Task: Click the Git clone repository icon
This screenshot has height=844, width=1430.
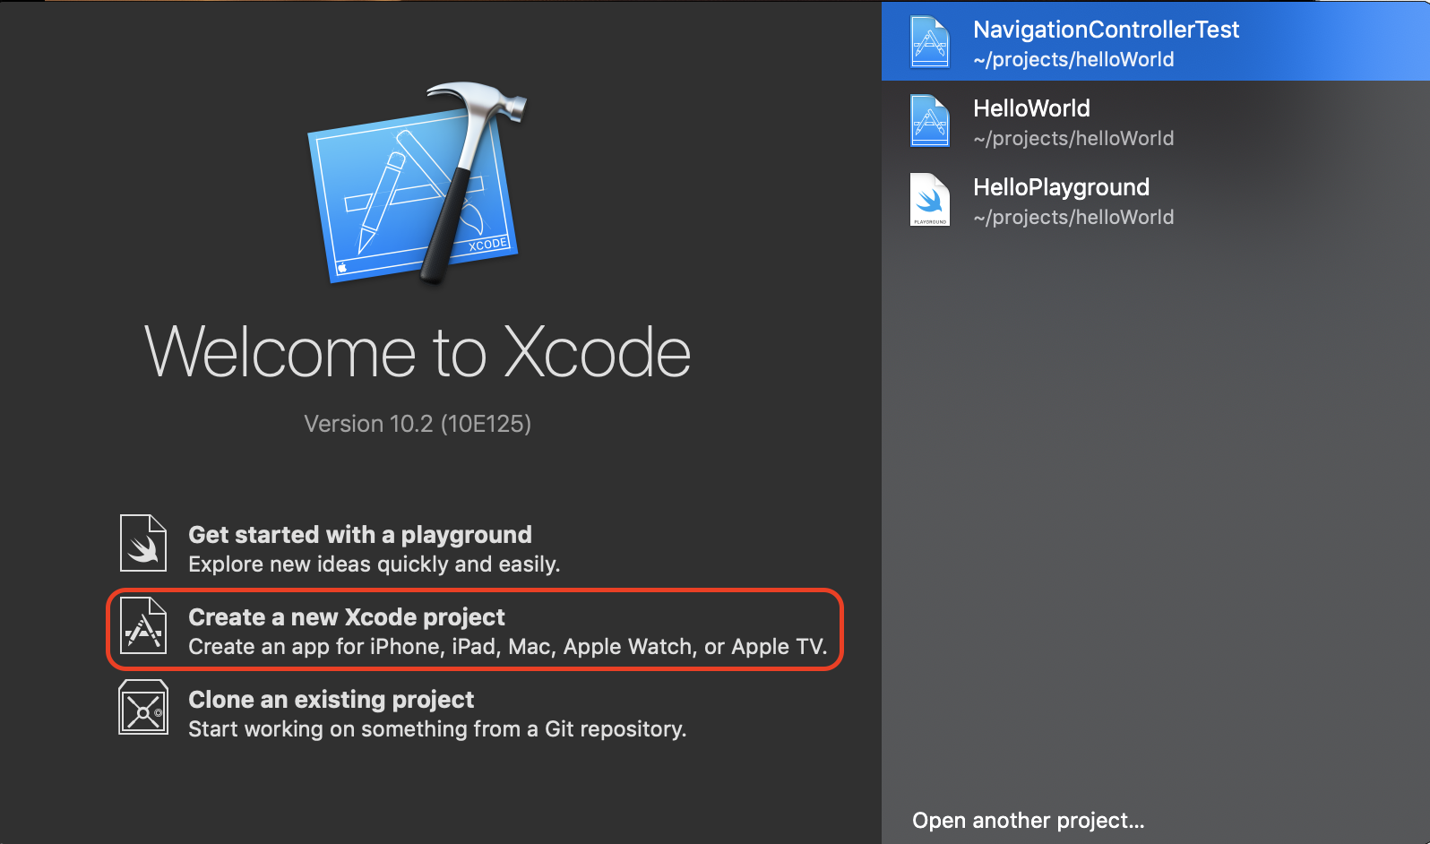Action: coord(143,707)
